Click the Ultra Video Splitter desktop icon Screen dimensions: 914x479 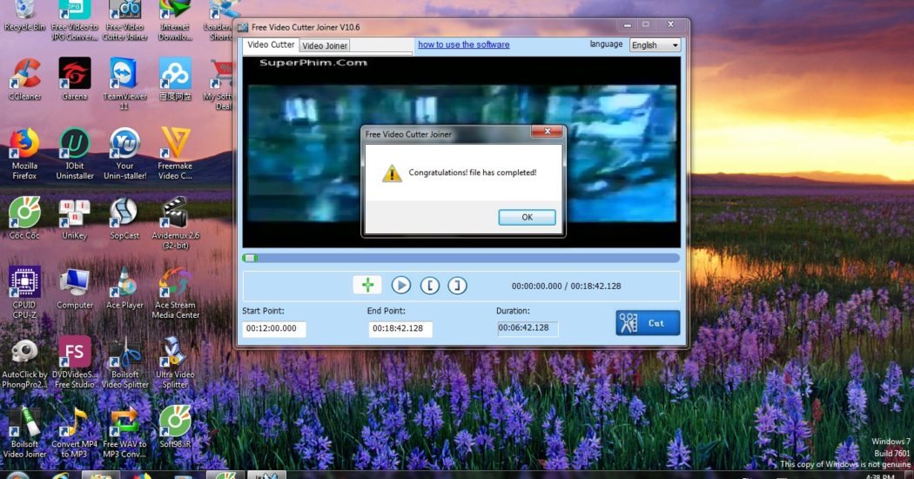(x=175, y=363)
